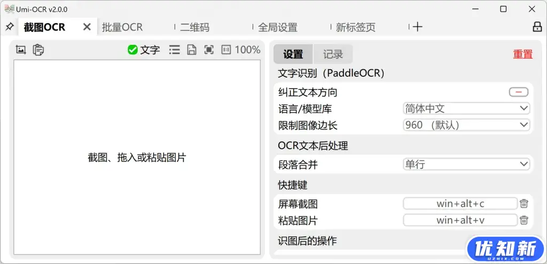Close the 截图OCR tab

pos(87,27)
